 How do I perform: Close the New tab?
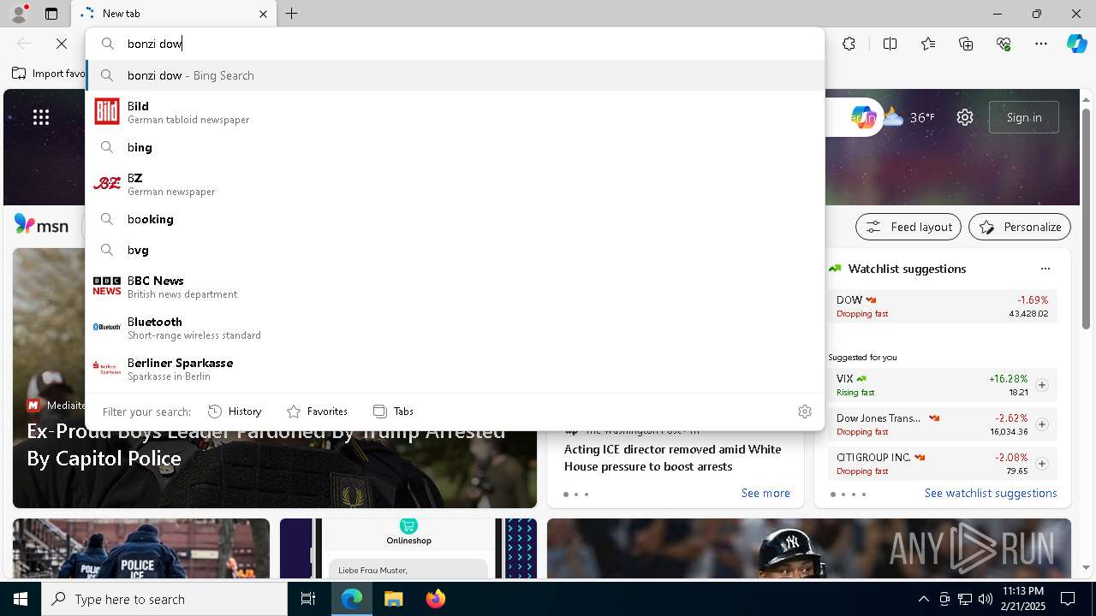[x=263, y=14]
